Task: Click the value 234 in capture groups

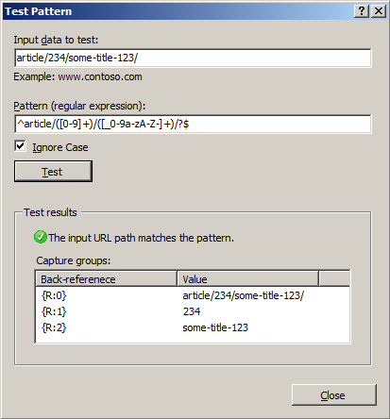Action: click(192, 311)
